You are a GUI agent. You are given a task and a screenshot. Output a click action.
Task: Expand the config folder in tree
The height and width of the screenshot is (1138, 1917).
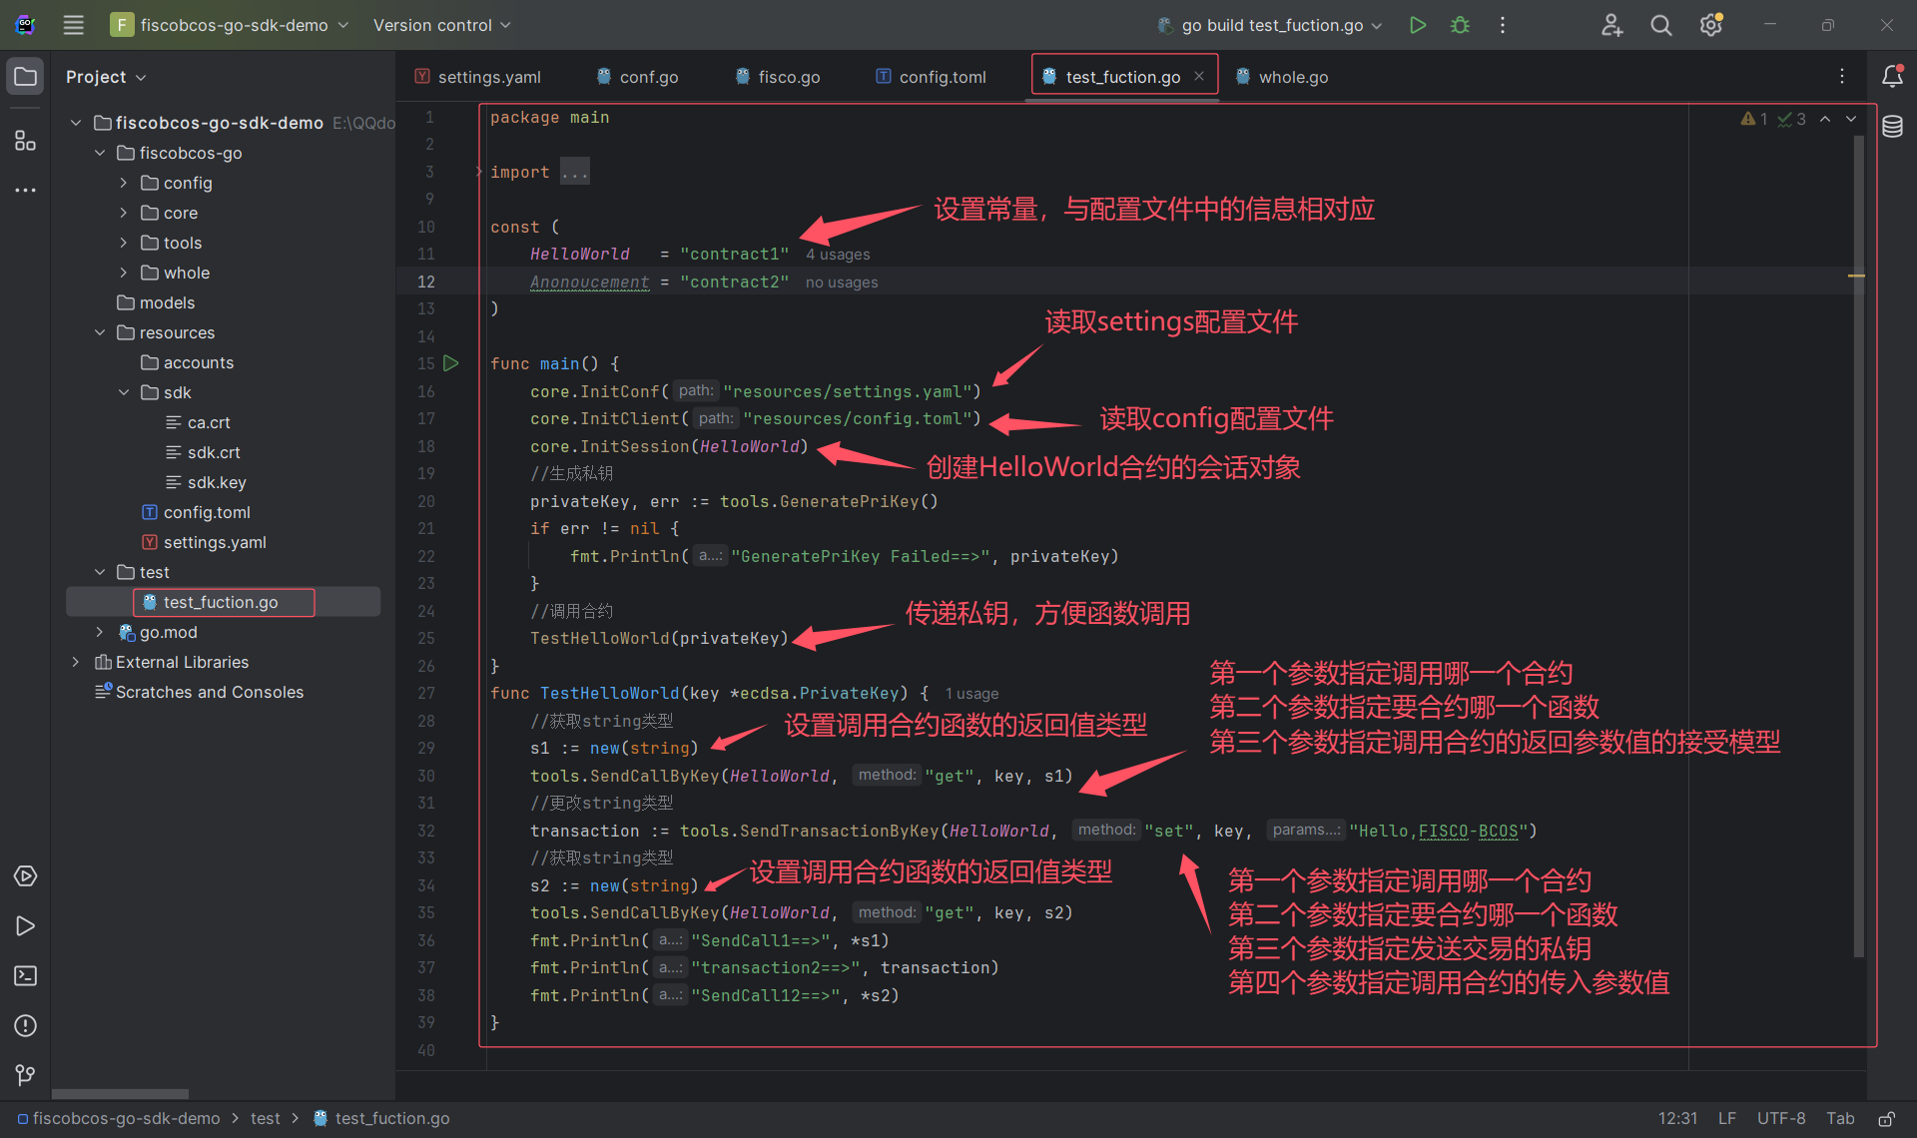123,183
